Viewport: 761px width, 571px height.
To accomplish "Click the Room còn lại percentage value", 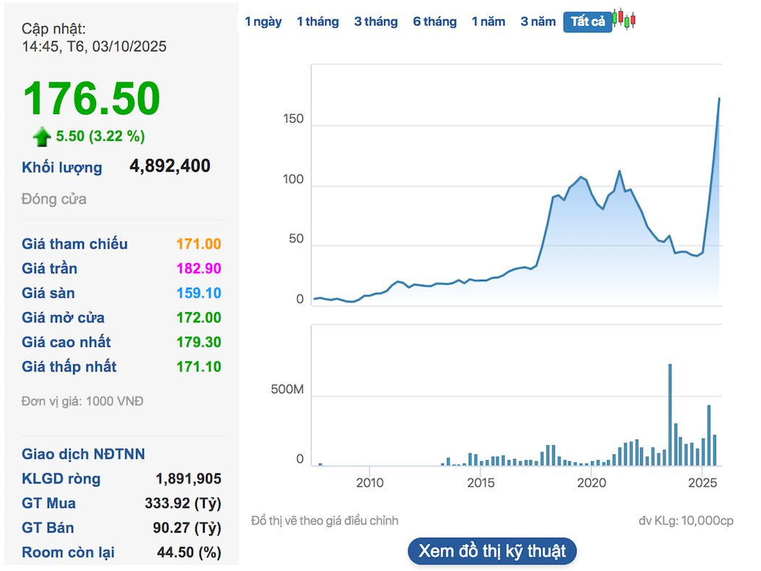I will [x=189, y=553].
